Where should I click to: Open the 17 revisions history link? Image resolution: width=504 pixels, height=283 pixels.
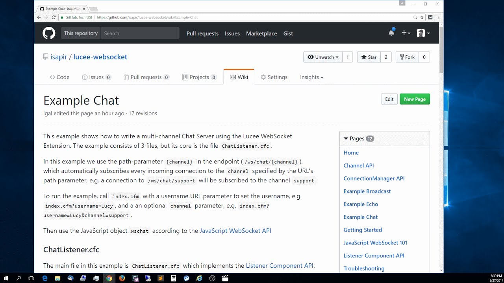143,113
